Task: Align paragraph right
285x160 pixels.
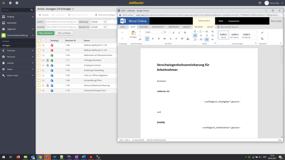Action: click(x=207, y=36)
